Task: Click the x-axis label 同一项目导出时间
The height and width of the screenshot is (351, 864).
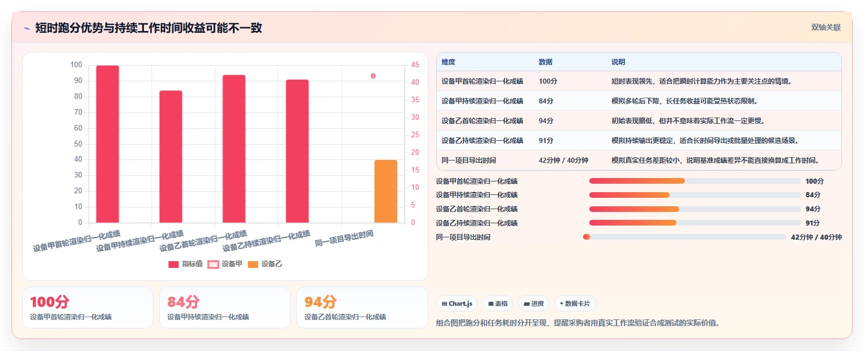Action: (x=344, y=240)
